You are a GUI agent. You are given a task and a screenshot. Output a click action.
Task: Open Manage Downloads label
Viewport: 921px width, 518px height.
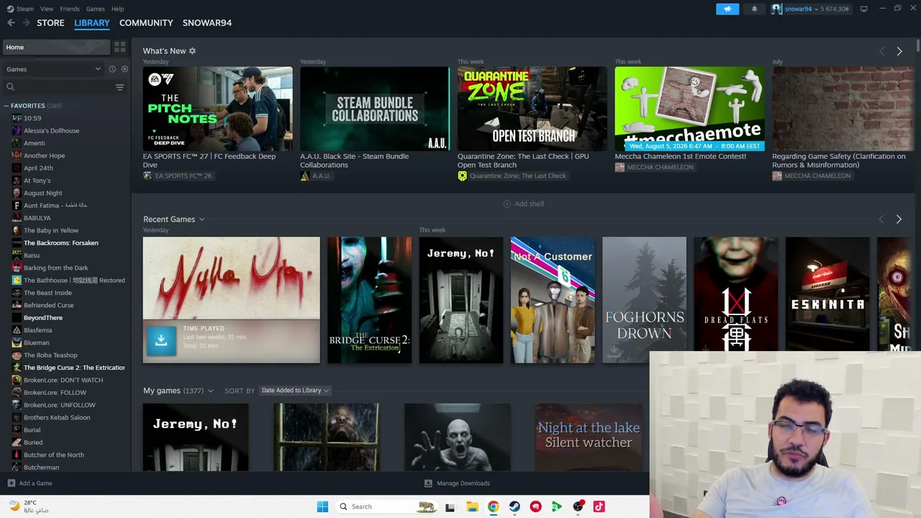tap(463, 483)
